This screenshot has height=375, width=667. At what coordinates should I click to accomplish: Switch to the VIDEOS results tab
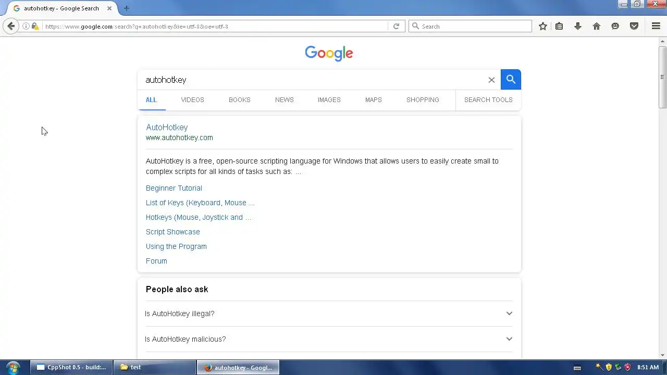192,100
